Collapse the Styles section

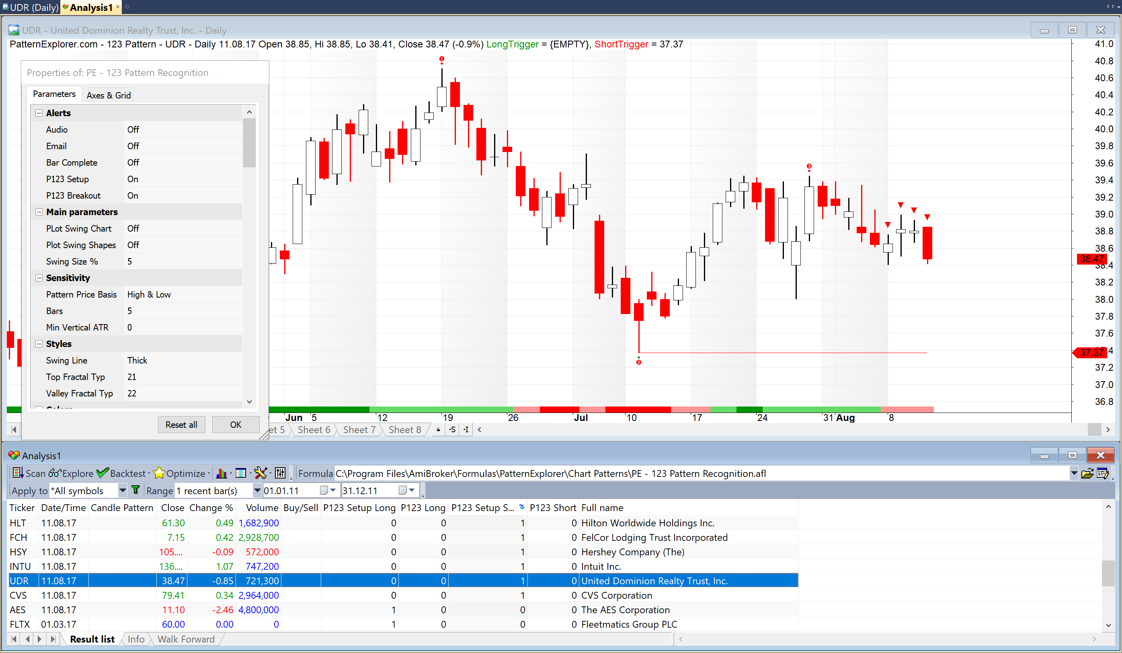(39, 343)
